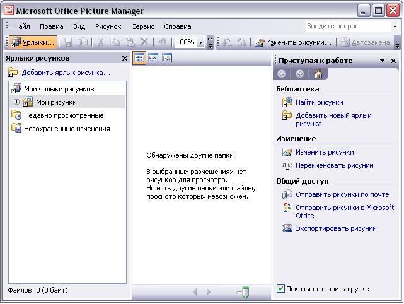Click the Экспортировать рисунки icon
The image size is (404, 304).
coord(287,228)
